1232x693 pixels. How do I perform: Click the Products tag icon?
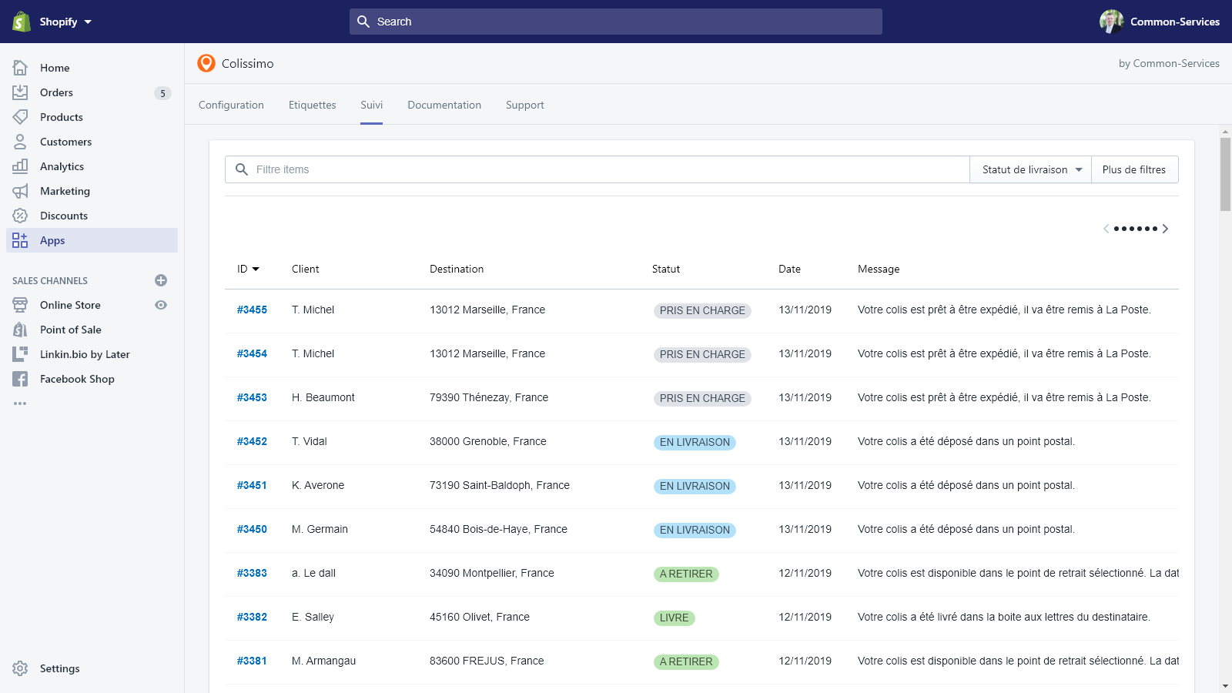click(20, 117)
